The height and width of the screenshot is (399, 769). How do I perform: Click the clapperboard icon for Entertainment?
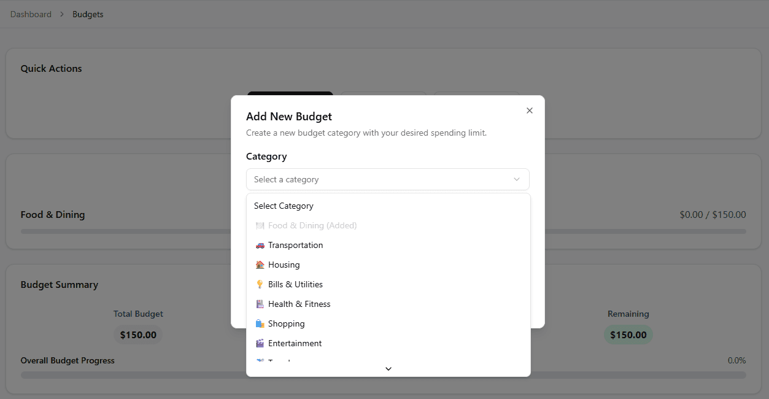[260, 343]
